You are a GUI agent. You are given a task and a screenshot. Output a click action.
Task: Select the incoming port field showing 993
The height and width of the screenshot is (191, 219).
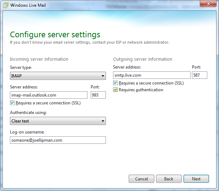tap(98, 95)
